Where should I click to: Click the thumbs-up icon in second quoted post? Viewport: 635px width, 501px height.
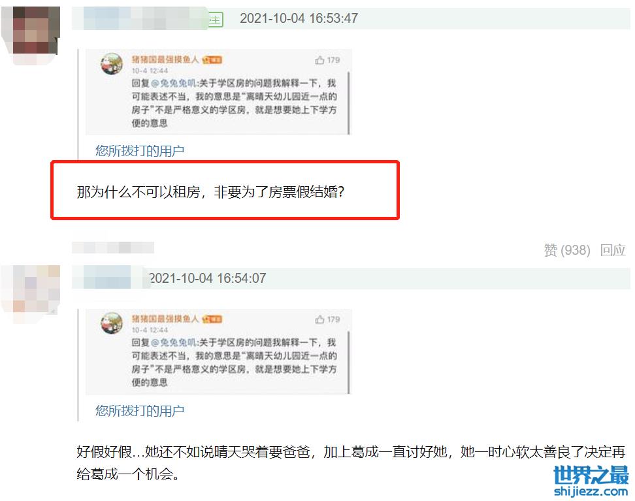pyautogui.click(x=319, y=319)
